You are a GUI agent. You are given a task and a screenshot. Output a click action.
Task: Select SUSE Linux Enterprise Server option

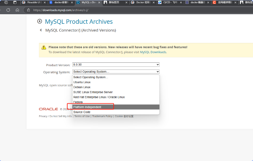(116, 92)
